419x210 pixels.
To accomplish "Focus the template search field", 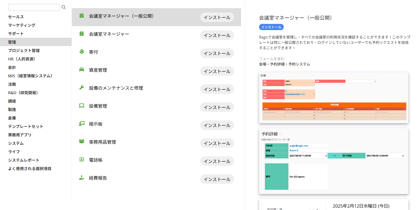I will tap(34, 7).
